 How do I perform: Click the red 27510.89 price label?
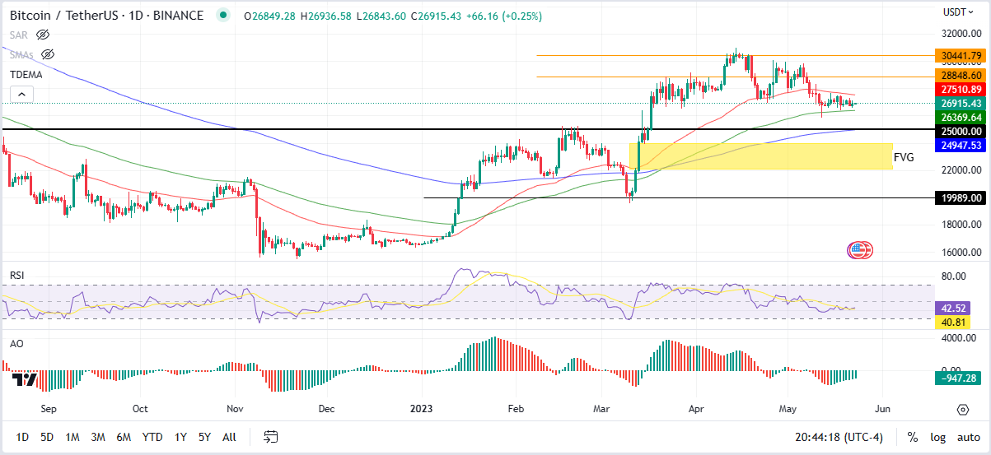click(x=960, y=89)
